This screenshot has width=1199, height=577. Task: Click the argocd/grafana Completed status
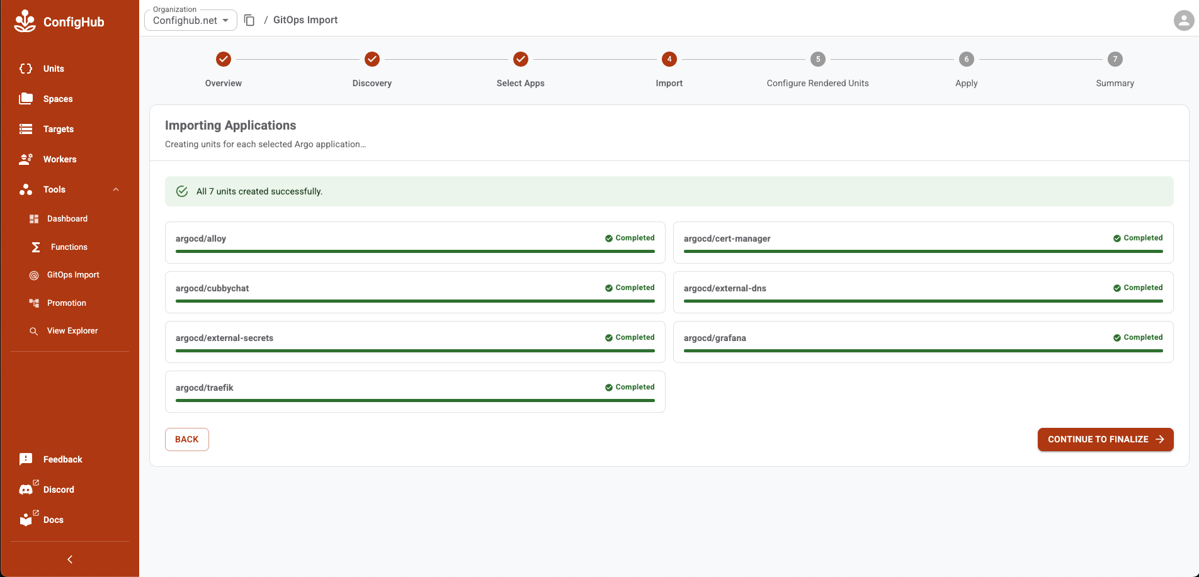tap(1138, 337)
